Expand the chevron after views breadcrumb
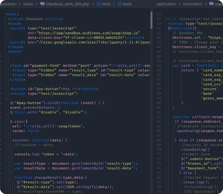The image size is (223, 194). 36,4
